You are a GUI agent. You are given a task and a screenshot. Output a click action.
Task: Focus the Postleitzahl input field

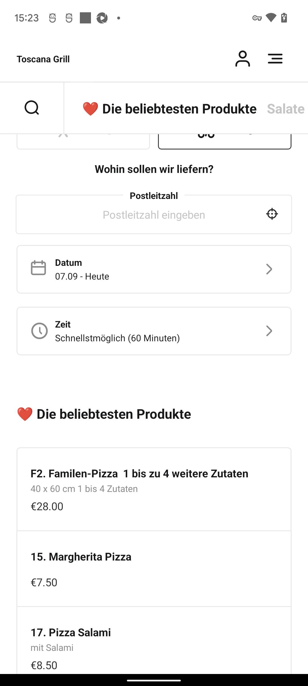[x=154, y=215]
